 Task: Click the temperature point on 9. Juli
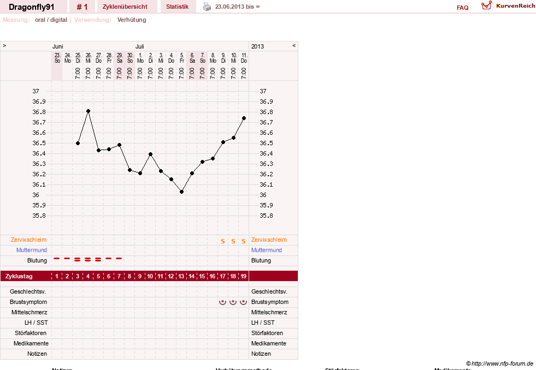[223, 142]
